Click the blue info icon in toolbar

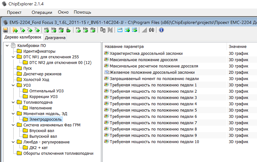point(161,30)
